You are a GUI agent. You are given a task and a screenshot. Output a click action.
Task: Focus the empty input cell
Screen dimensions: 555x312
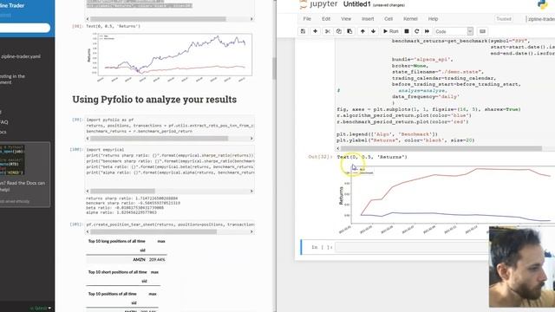(x=412, y=247)
